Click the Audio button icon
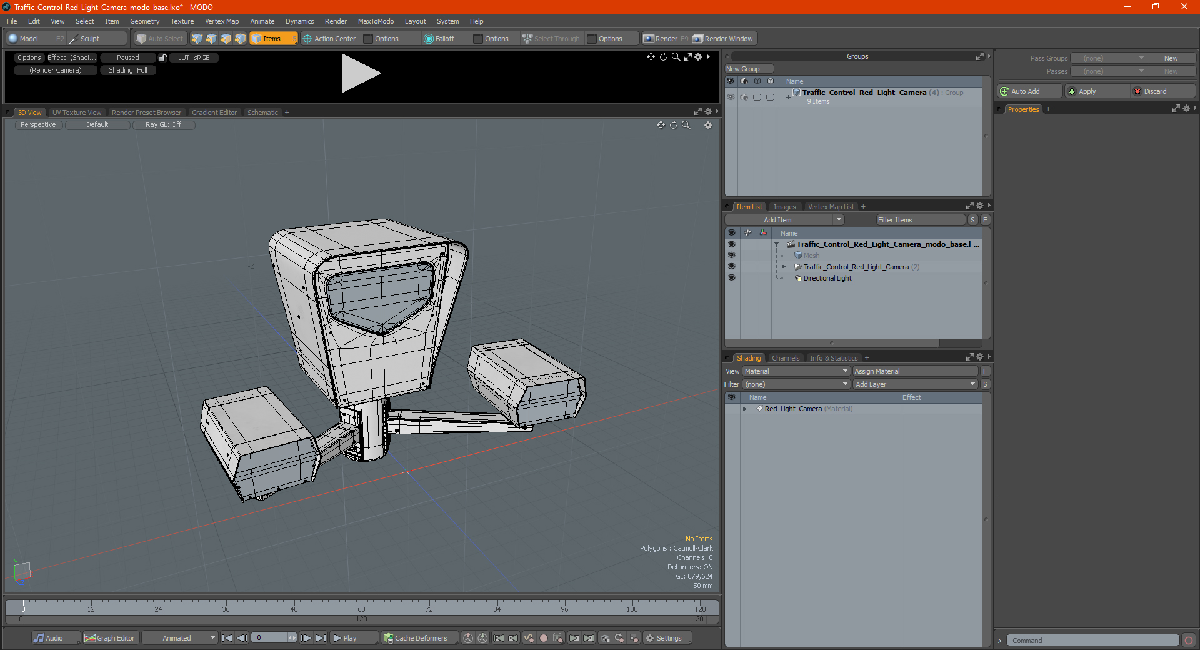This screenshot has height=650, width=1200. [x=39, y=638]
